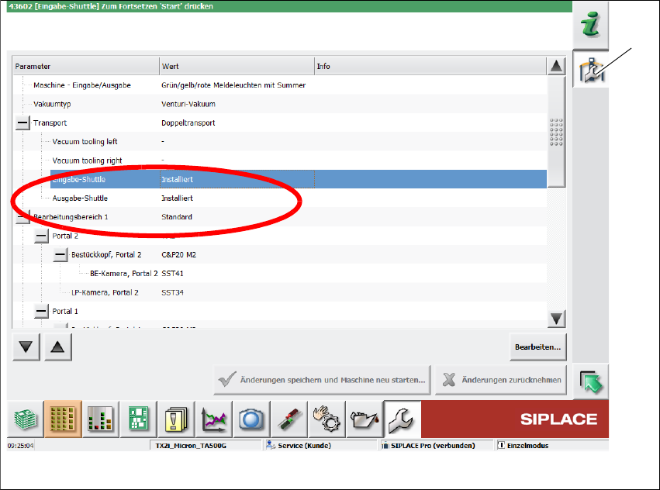
Task: Open the statistics line chart view
Action: pyautogui.click(x=214, y=419)
